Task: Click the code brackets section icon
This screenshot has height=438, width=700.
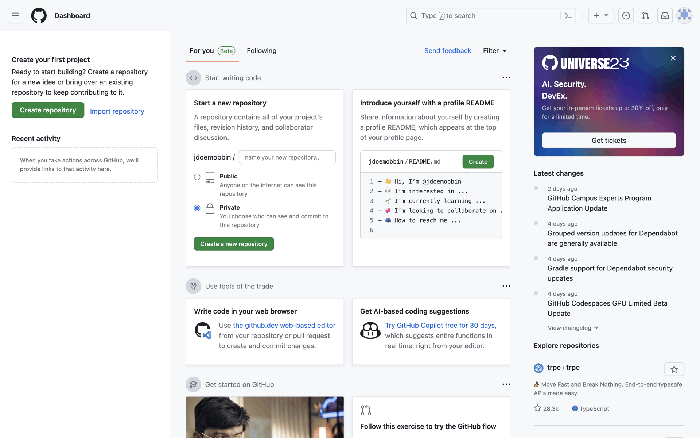Action: tap(194, 78)
